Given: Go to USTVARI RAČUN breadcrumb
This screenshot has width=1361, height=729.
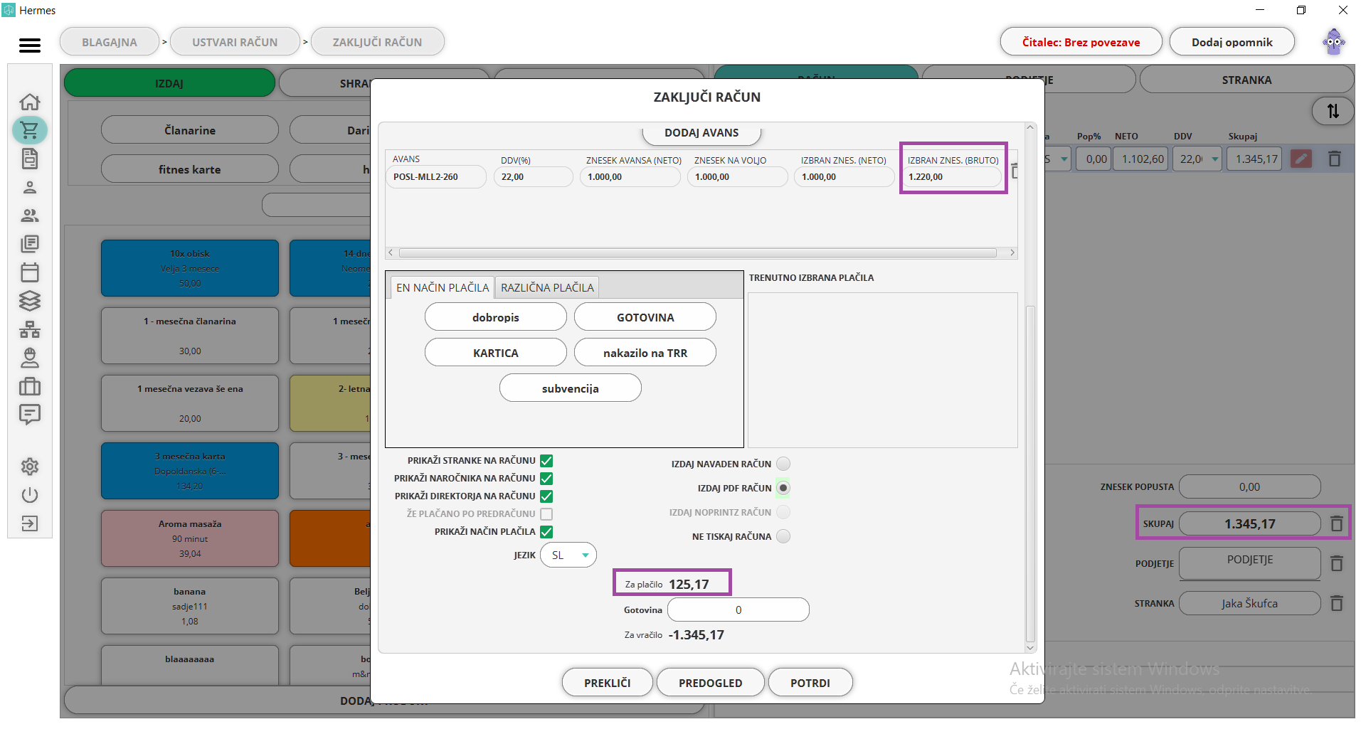Looking at the screenshot, I should 235,42.
